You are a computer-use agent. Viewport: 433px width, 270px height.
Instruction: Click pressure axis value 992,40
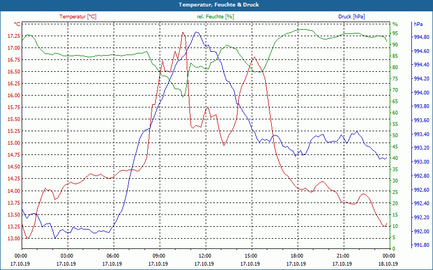click(422, 204)
